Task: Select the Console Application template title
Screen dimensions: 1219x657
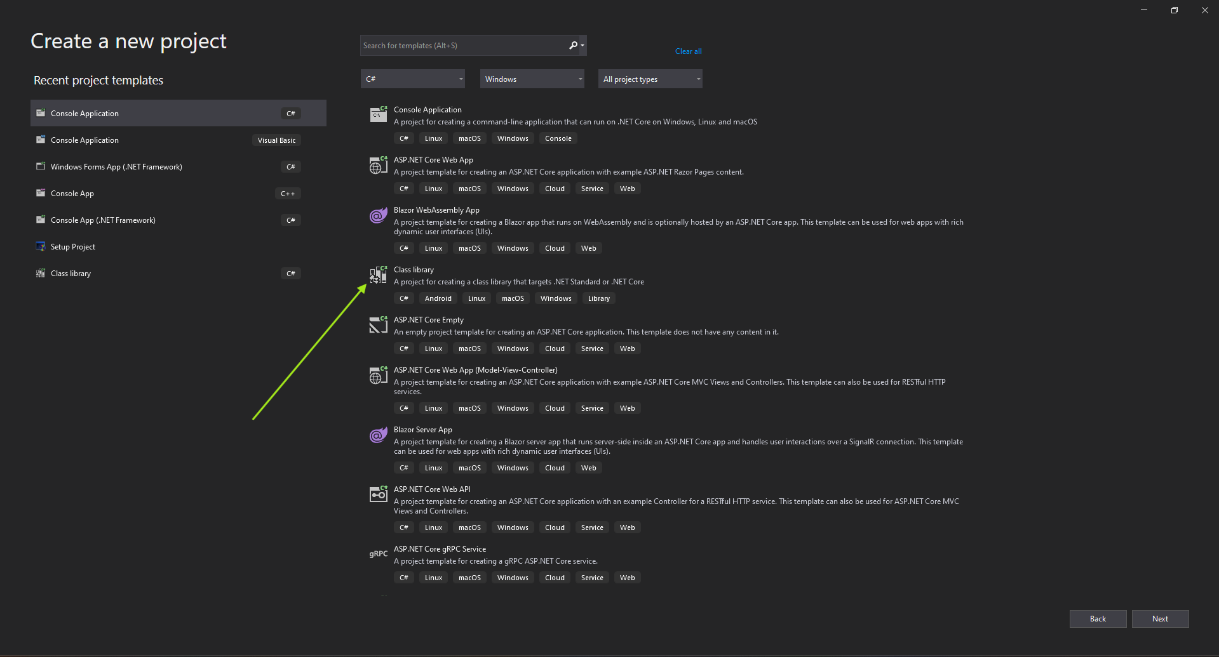Action: click(x=428, y=110)
